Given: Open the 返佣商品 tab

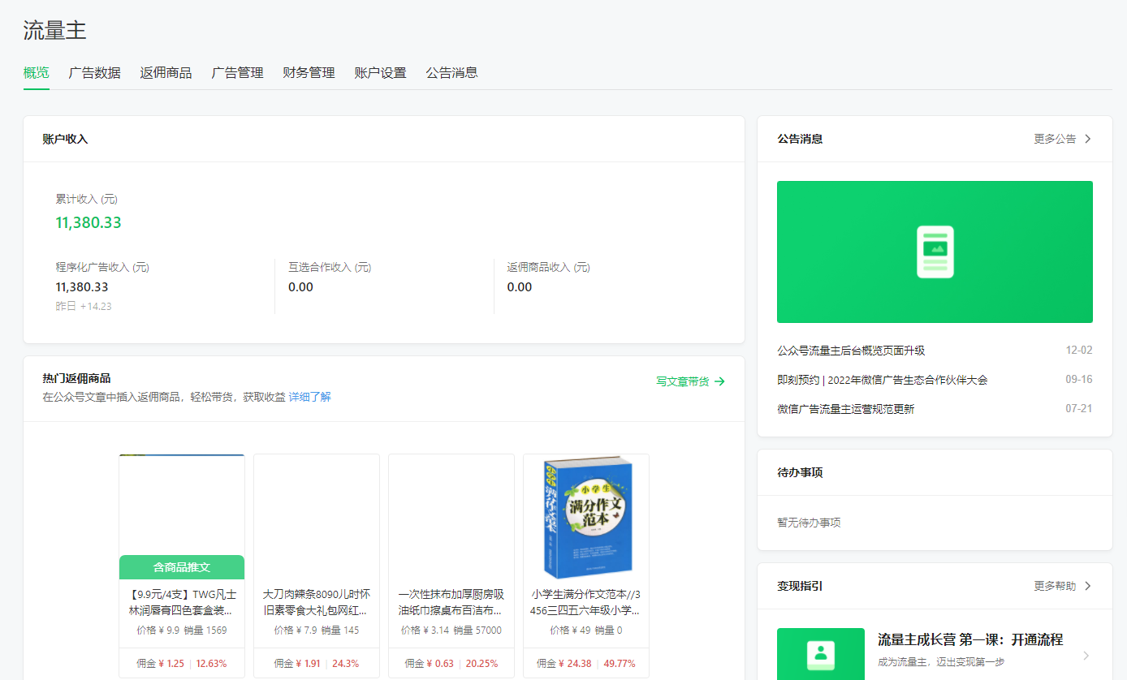Looking at the screenshot, I should click(166, 73).
